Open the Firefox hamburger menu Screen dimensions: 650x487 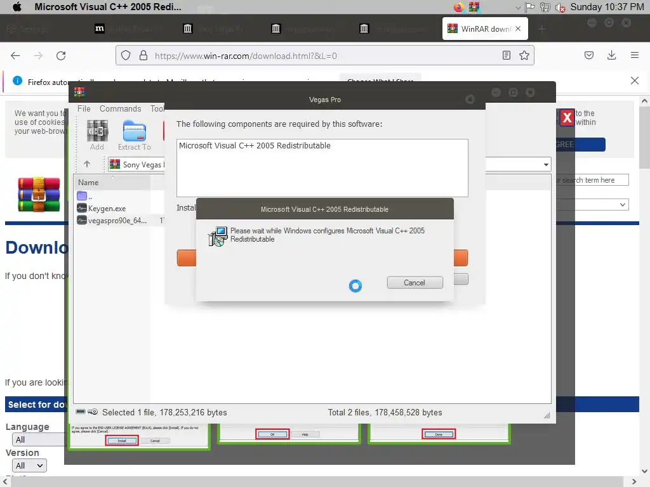(635, 55)
